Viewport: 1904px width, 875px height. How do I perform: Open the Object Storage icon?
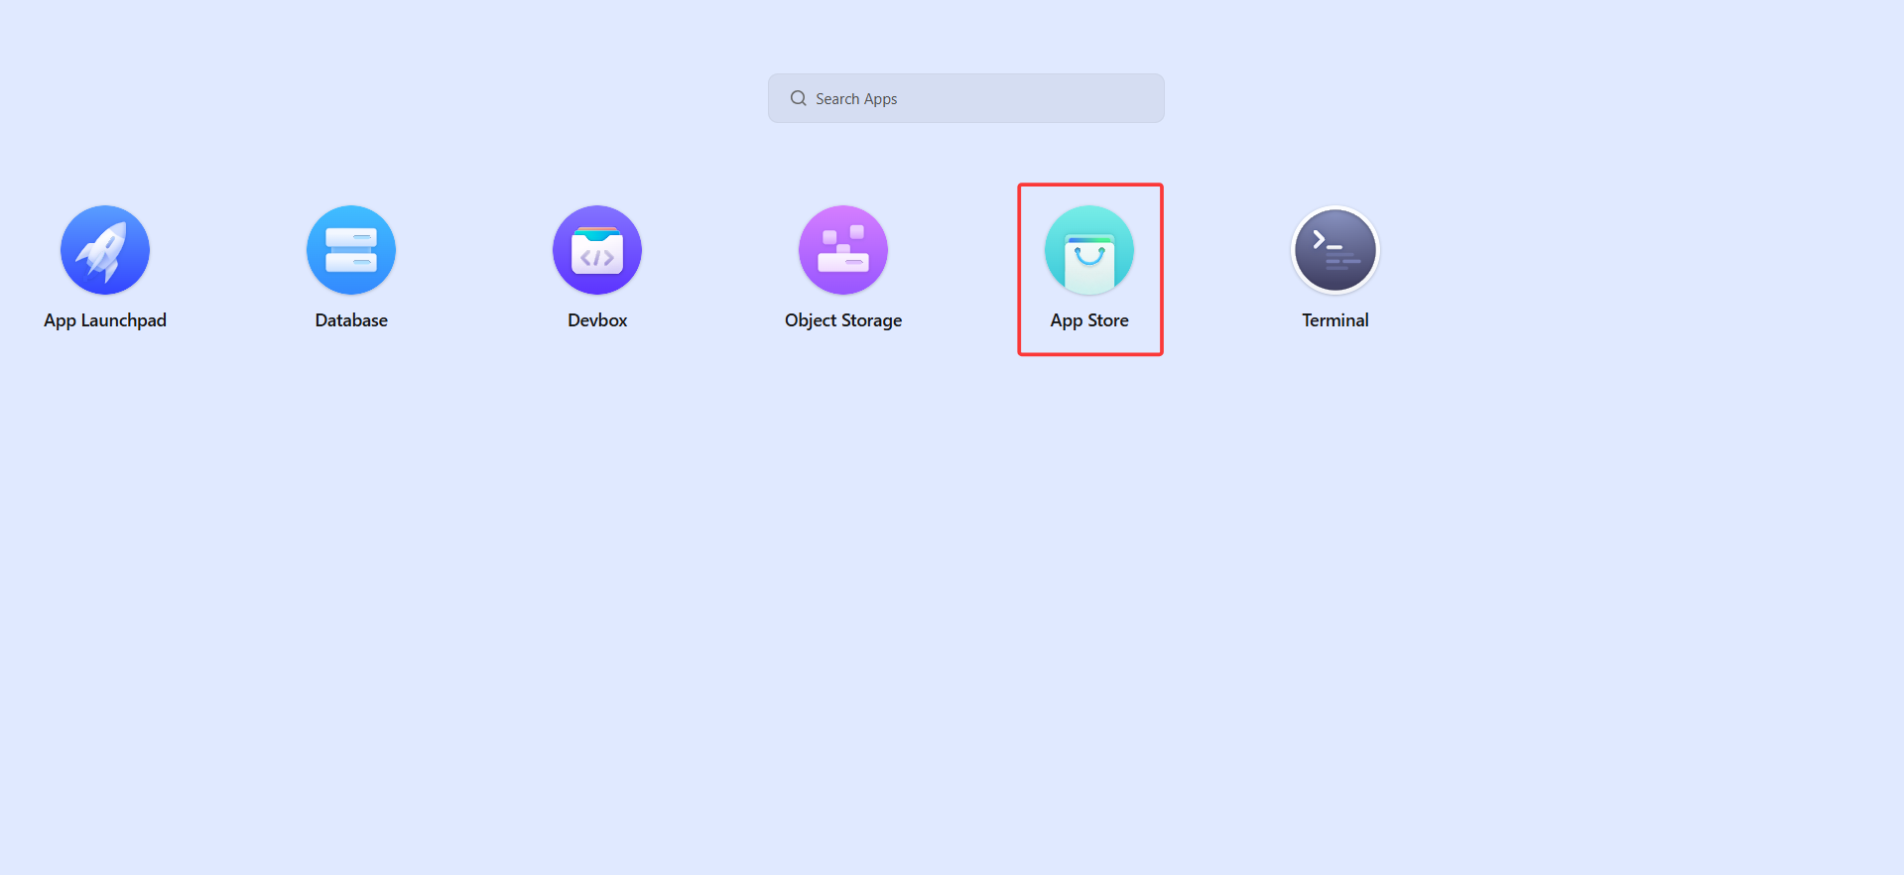tap(843, 250)
